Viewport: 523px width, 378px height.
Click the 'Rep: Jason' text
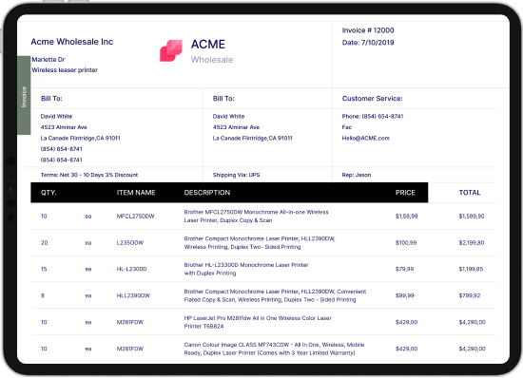(357, 175)
